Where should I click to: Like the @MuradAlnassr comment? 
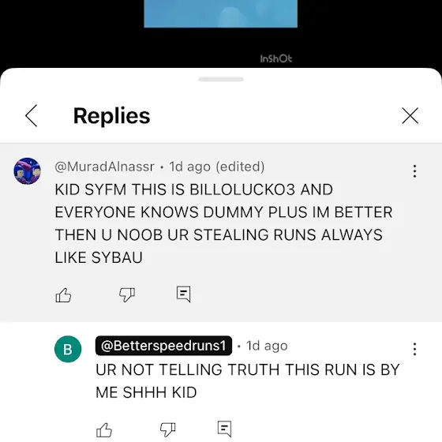(x=63, y=295)
